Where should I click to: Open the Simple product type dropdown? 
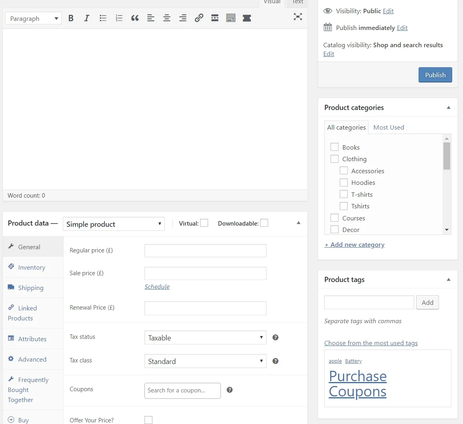[114, 224]
